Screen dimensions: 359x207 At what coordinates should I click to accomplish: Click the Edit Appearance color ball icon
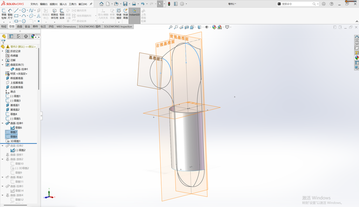coord(214,27)
